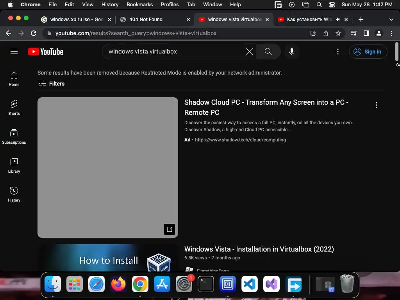The image size is (400, 300).
Task: Toggle Chrome side panel
Action: tap(366, 33)
